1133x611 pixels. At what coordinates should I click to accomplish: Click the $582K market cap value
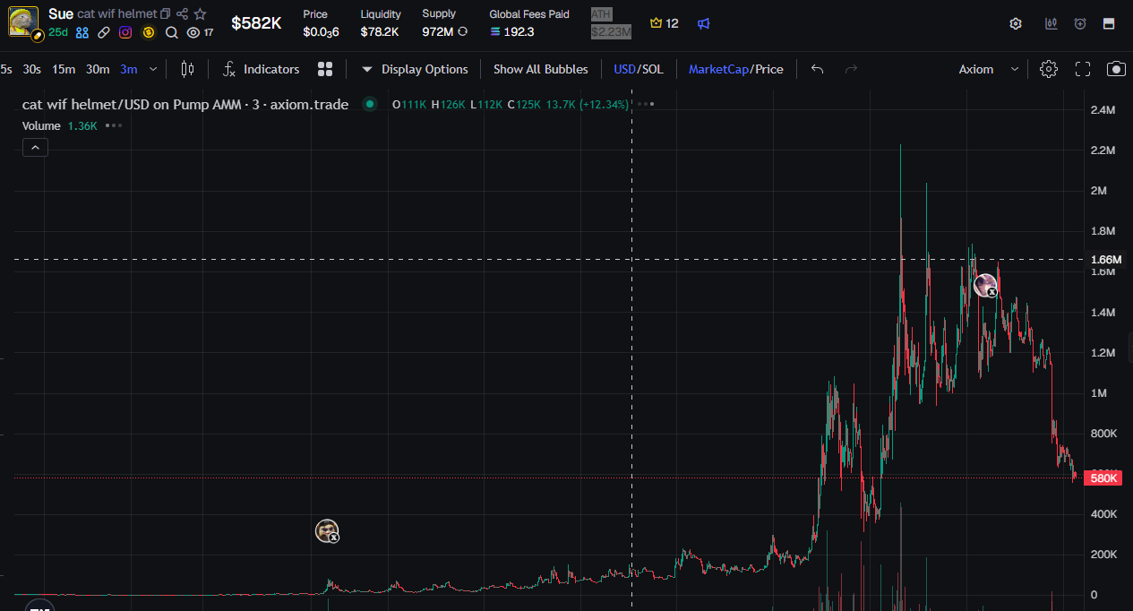click(256, 23)
